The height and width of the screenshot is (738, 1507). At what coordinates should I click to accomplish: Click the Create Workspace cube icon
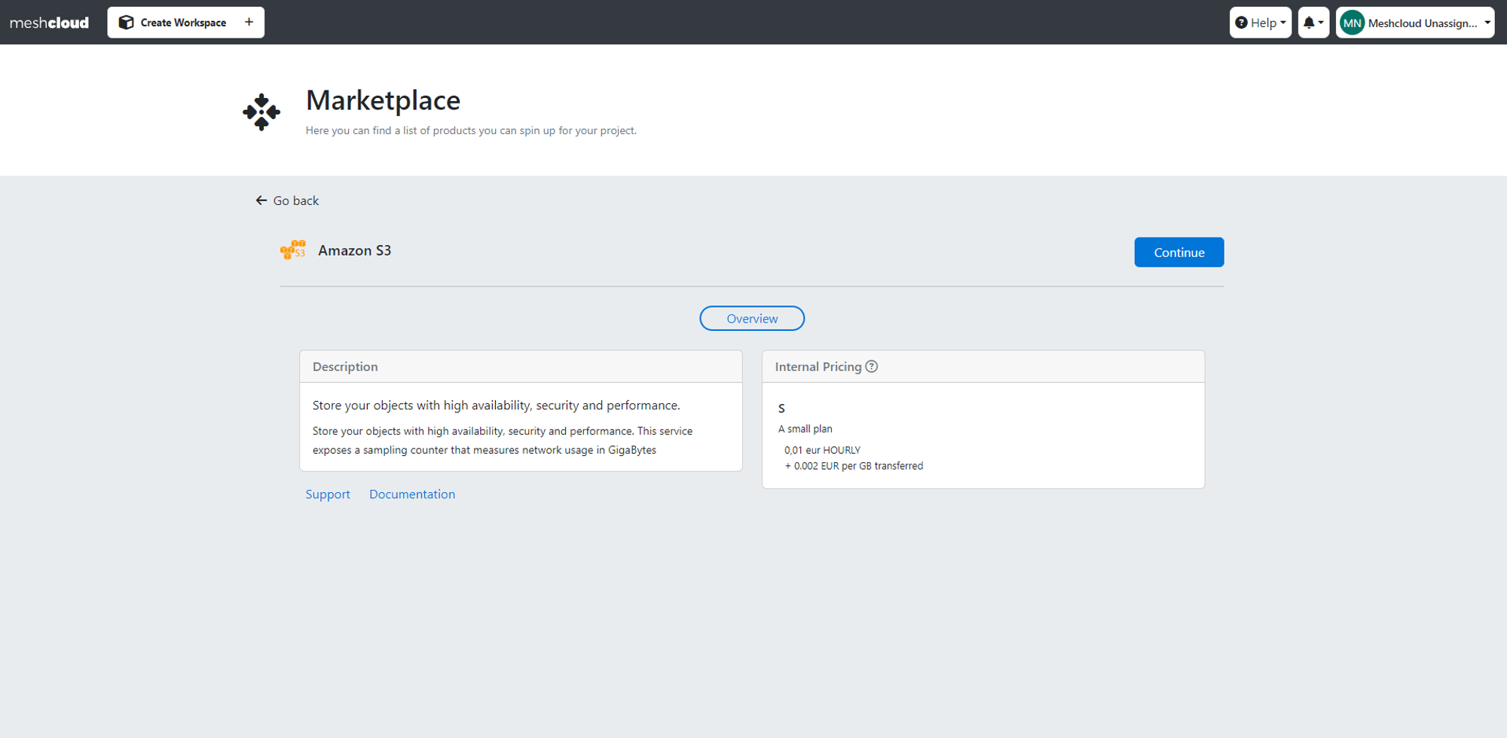[127, 23]
